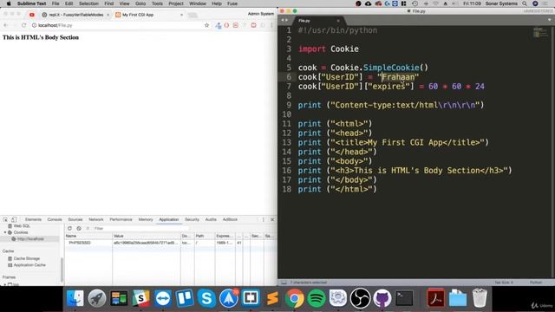Screen dimensions: 555x312
Task: Click Admin System profile button in Chrome
Action: (x=261, y=14)
